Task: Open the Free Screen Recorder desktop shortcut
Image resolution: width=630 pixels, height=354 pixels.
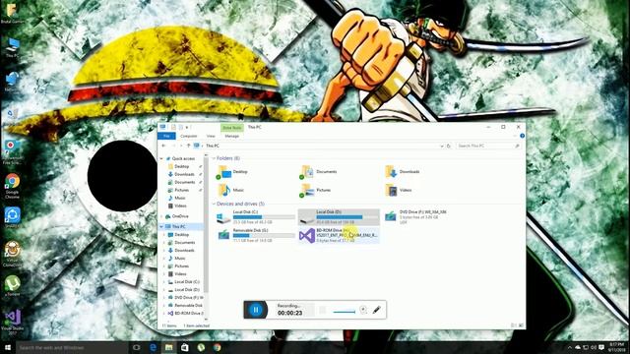Action: [12, 152]
